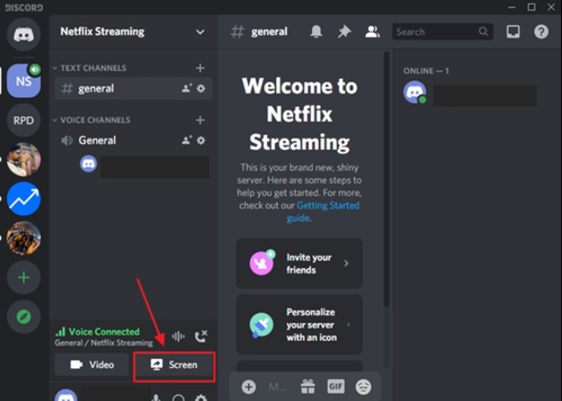Screen dimensions: 562x401
Task: Click the plus attach button in message bar
Action: 248,387
